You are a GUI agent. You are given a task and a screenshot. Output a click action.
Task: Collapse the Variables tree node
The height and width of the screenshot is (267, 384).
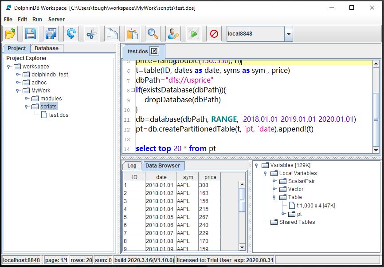[x=256, y=165]
